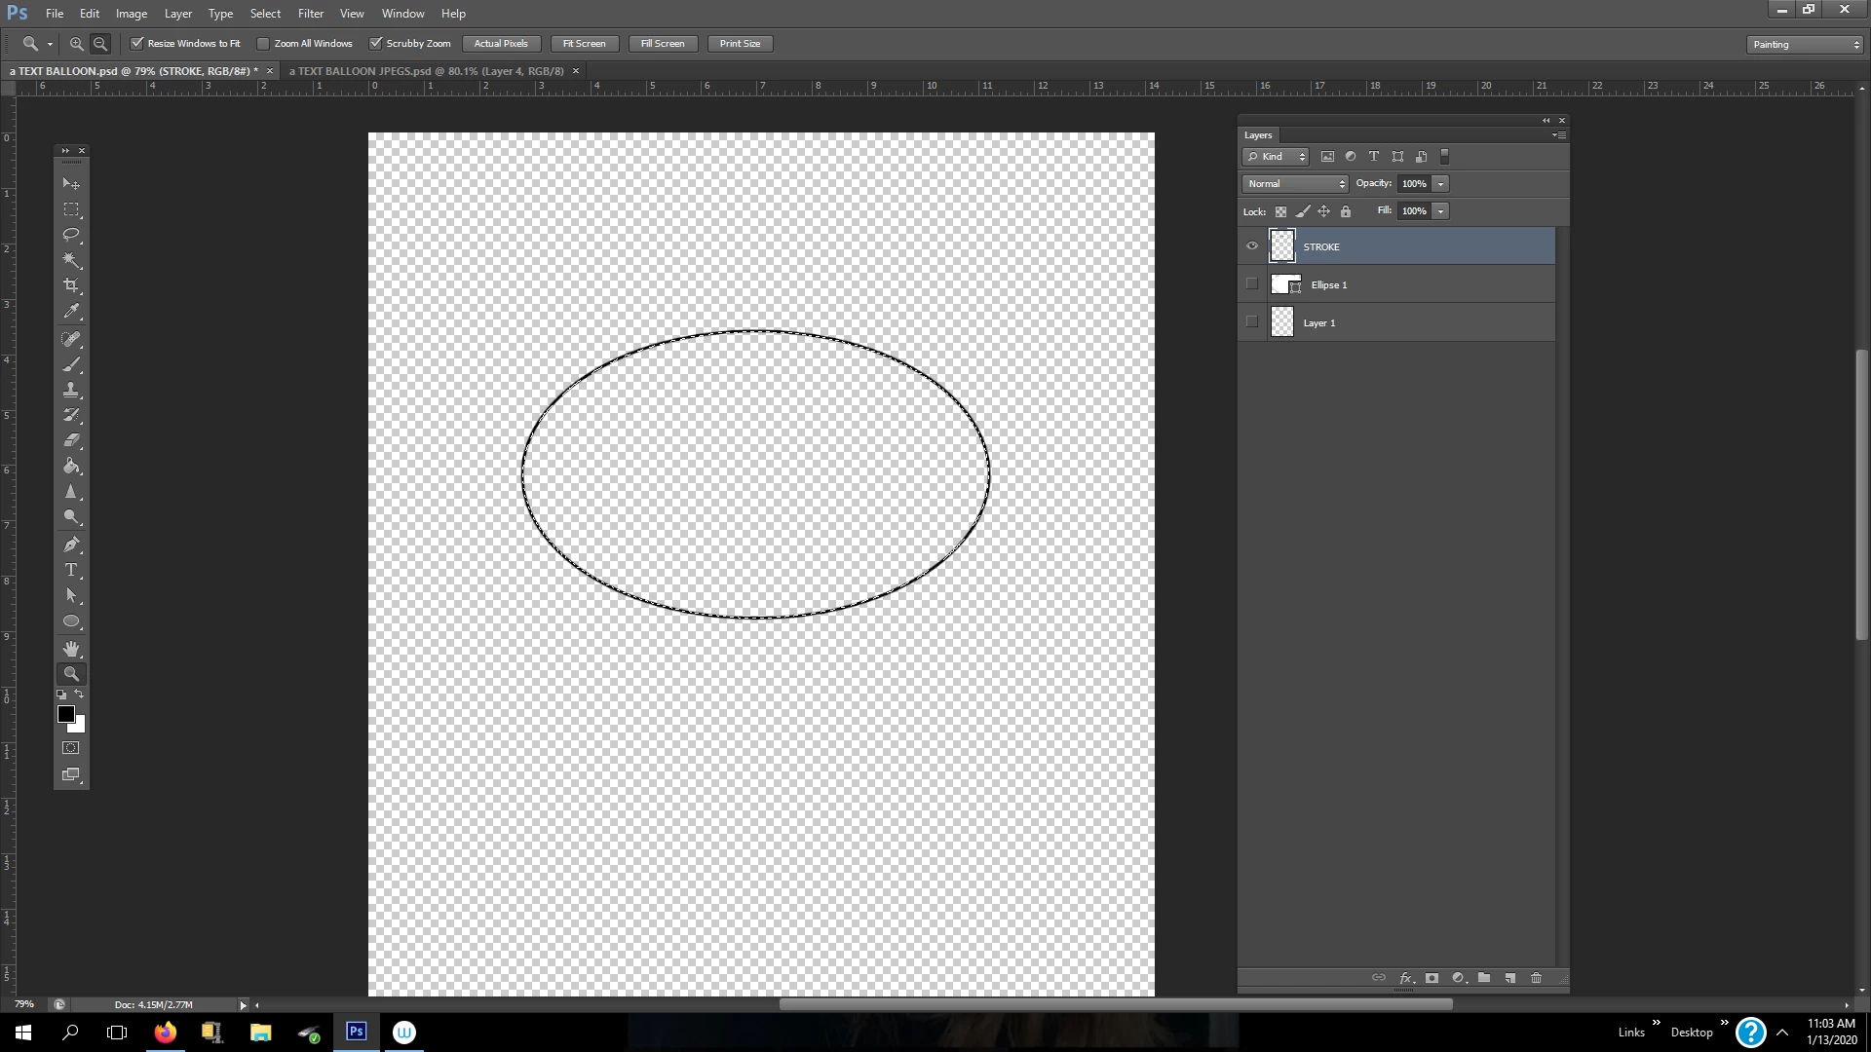Disable Resize Windows to Fit checkbox
The width and height of the screenshot is (1871, 1052).
coord(137,44)
